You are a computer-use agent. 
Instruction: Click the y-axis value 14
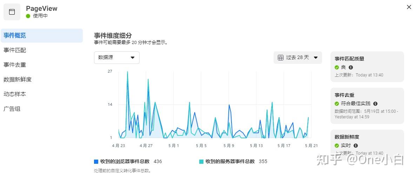pyautogui.click(x=110, y=105)
